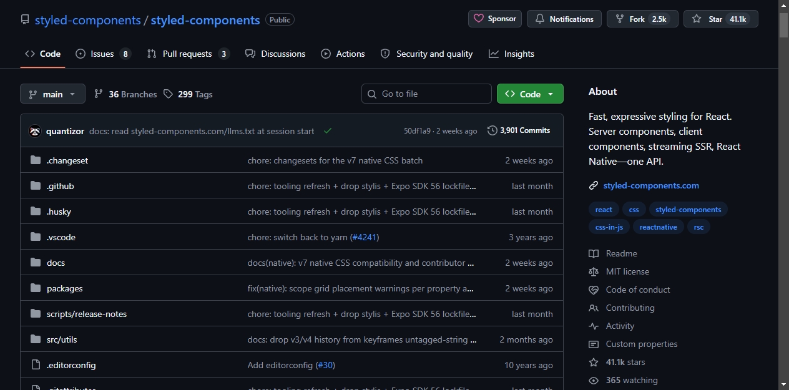Click the bold styled-components repository name link

coord(205,20)
